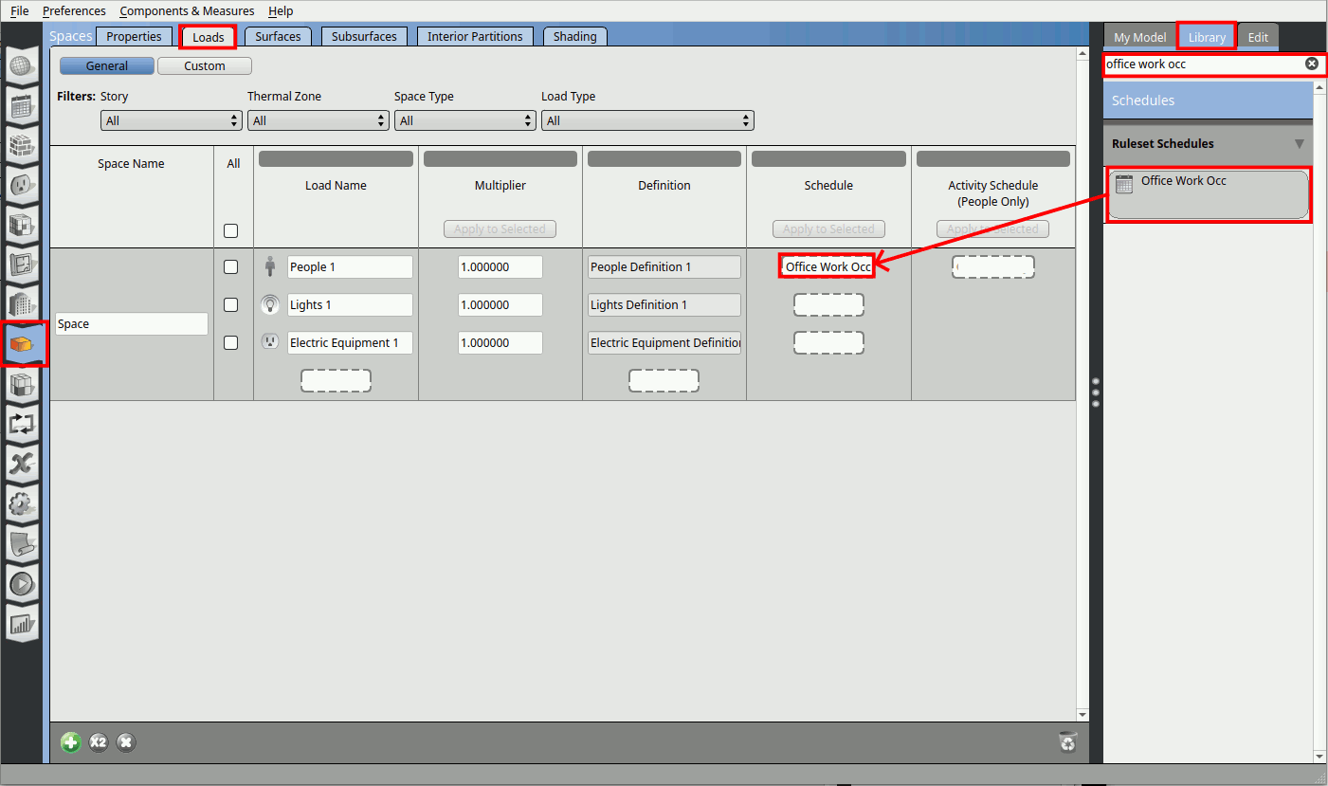Click the Site globe icon in sidebar
Screen dimensions: 1328x786
pyautogui.click(x=22, y=66)
